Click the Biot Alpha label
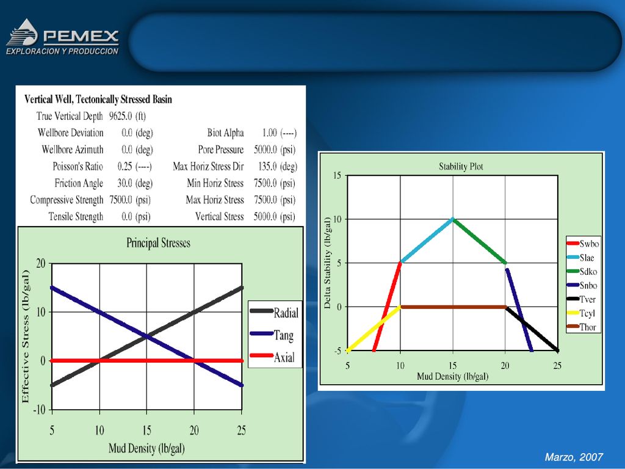This screenshot has height=469, width=625. (x=225, y=133)
